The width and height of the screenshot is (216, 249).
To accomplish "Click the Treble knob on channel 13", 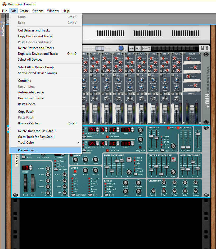I will coord(165,80).
